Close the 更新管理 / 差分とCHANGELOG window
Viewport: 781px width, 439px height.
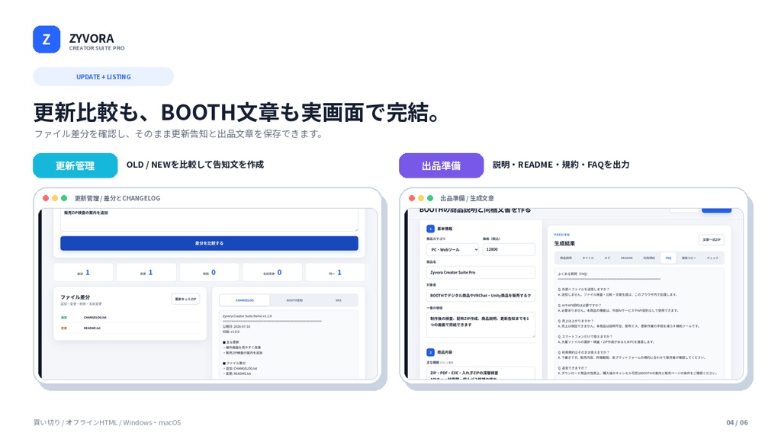pos(46,198)
